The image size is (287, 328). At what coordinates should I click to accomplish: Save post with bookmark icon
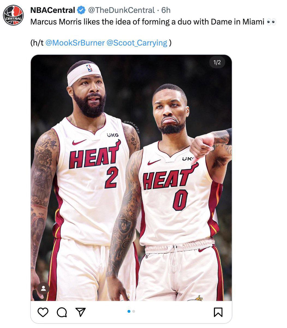tap(218, 312)
